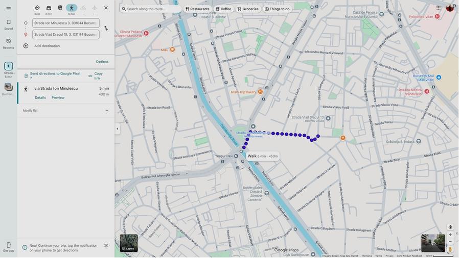
Task: Filter by Coffee along the route
Action: tap(223, 9)
